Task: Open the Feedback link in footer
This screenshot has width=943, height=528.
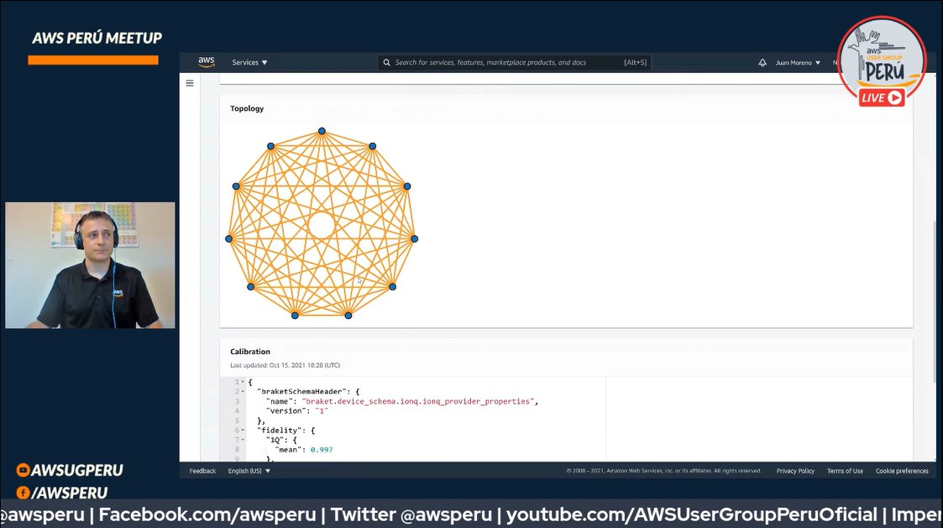Action: [202, 471]
